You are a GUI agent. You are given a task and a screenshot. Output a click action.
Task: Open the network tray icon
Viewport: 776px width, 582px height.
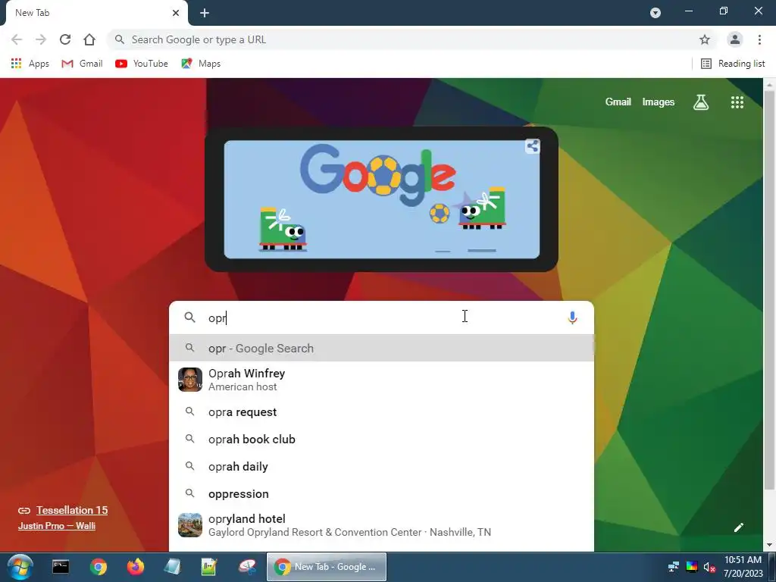(x=674, y=567)
